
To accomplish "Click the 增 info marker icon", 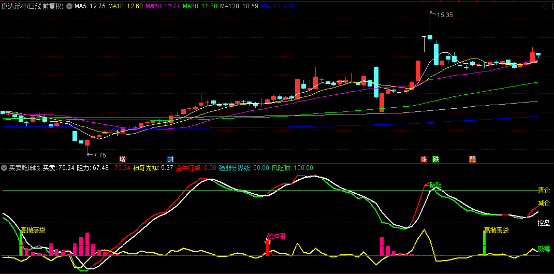I will tap(122, 159).
